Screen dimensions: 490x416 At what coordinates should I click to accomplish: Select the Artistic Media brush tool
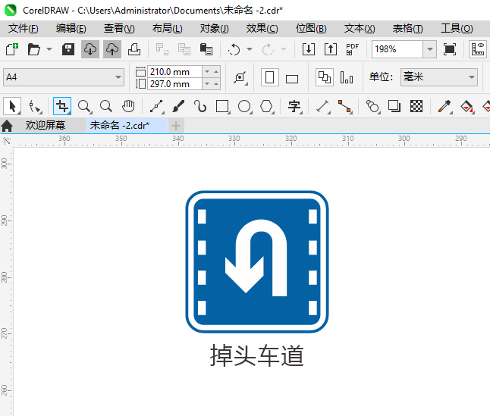[x=178, y=106]
